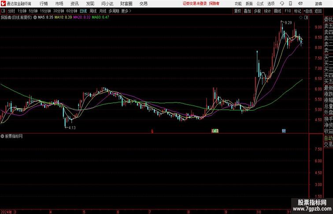Image resolution: width=333 pixels, height=214 pixels.
Task: Open the 资讯 menu
Action: [74, 4]
